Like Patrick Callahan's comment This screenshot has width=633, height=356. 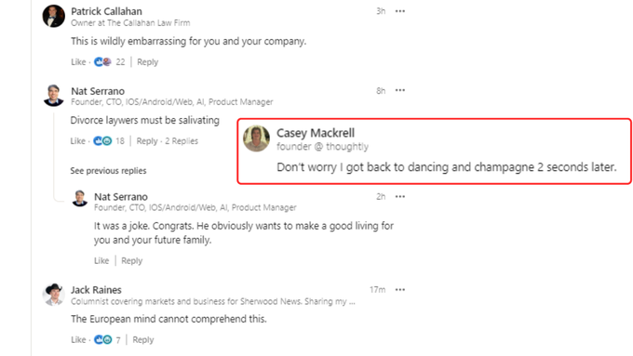tap(78, 61)
